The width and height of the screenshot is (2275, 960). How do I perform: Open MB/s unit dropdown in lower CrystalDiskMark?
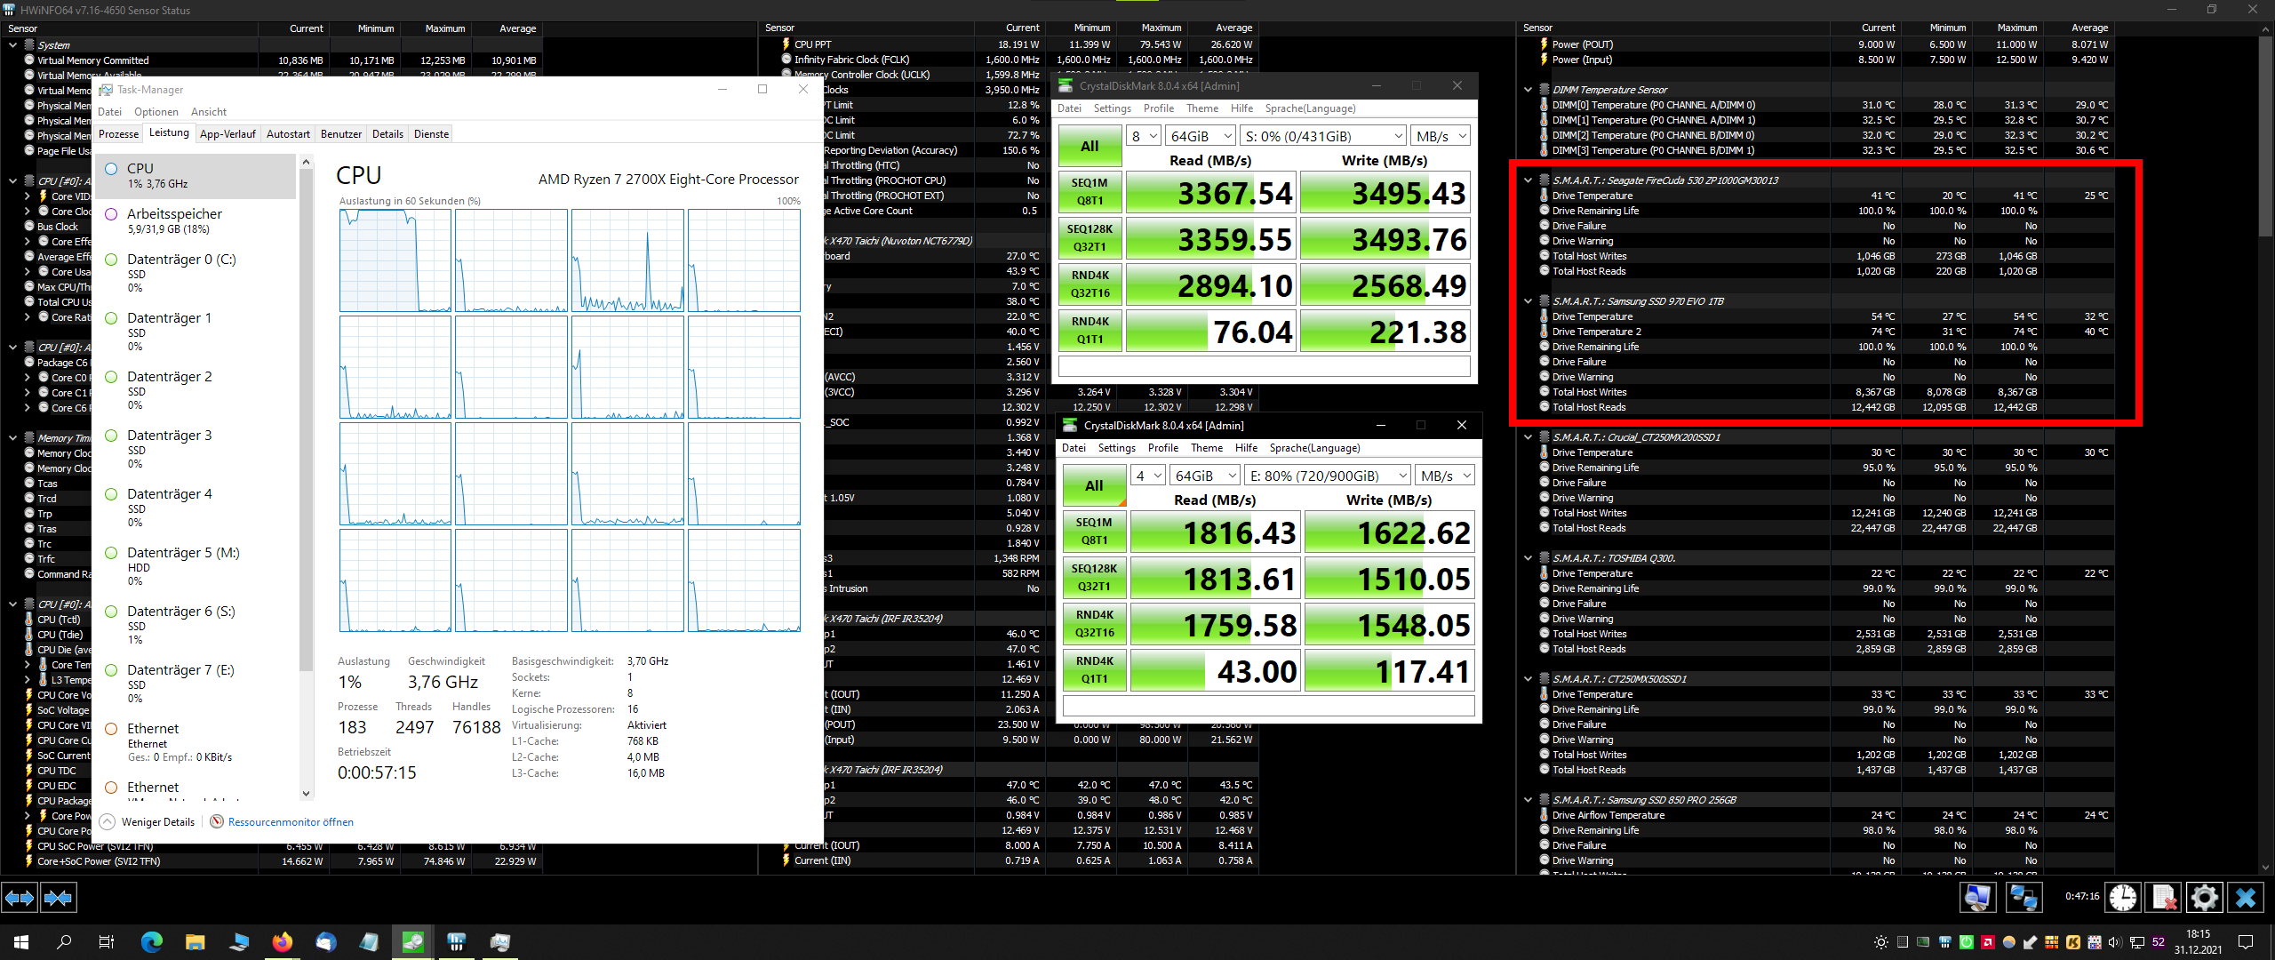[1445, 476]
